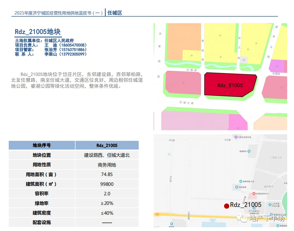This screenshot has width=294, height=231.
Task: Click the phone number 18605470008
Action: (73, 45)
